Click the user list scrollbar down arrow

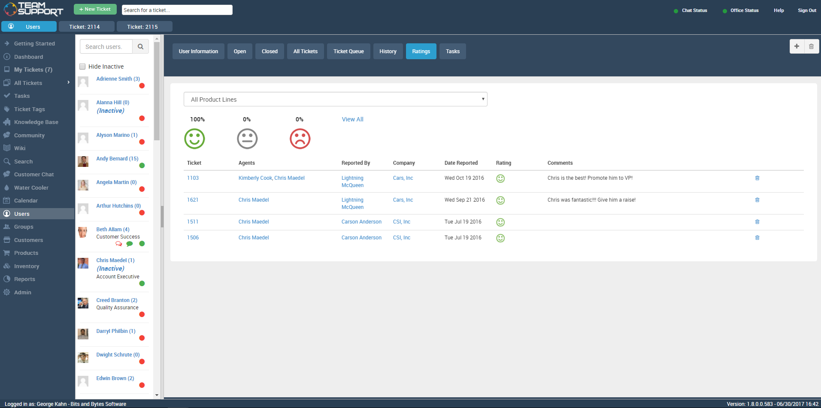(157, 395)
